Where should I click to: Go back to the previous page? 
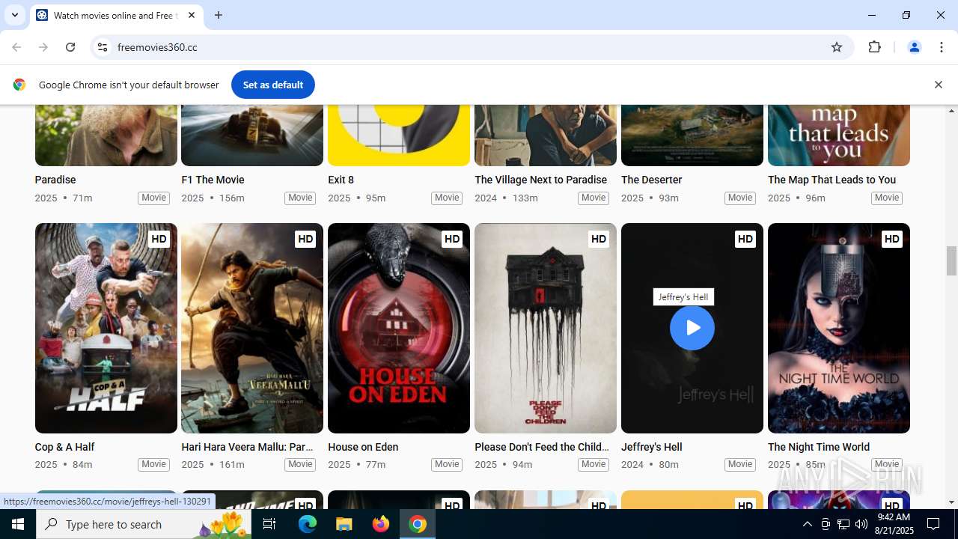click(16, 47)
